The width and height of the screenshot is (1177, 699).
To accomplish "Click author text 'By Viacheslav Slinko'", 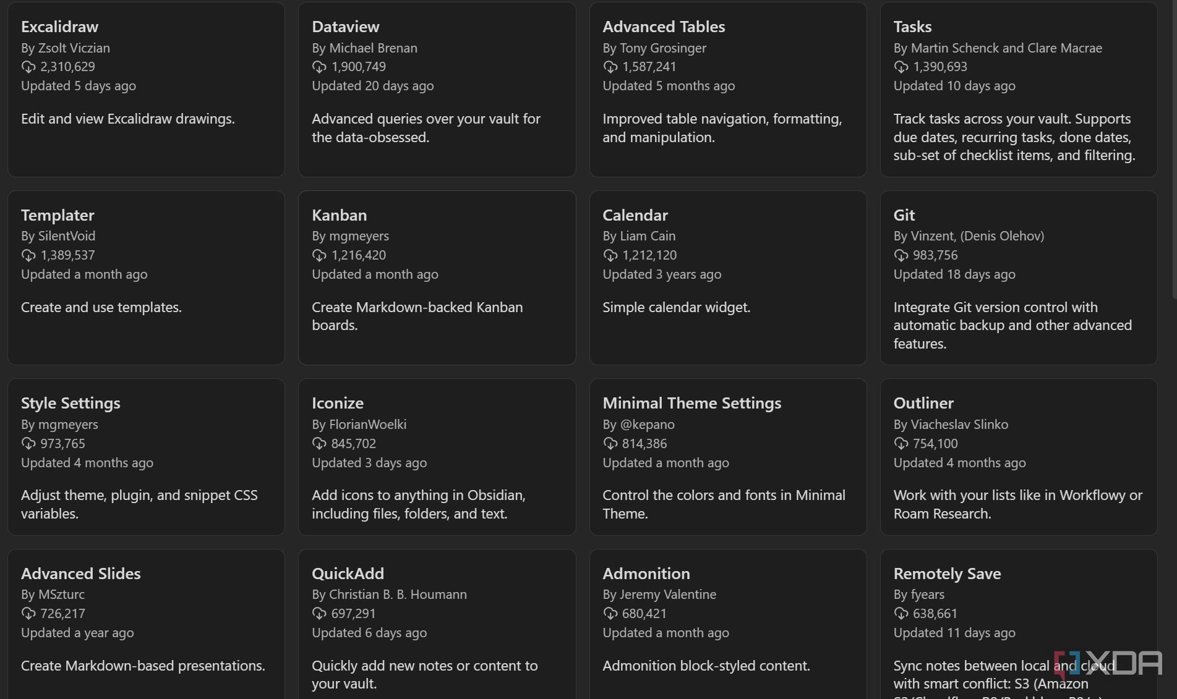I will (951, 425).
